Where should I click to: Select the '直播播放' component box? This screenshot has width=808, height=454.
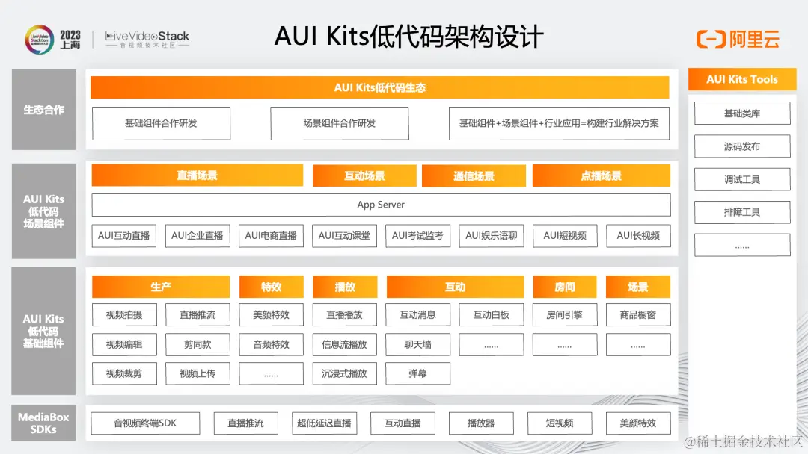click(345, 314)
